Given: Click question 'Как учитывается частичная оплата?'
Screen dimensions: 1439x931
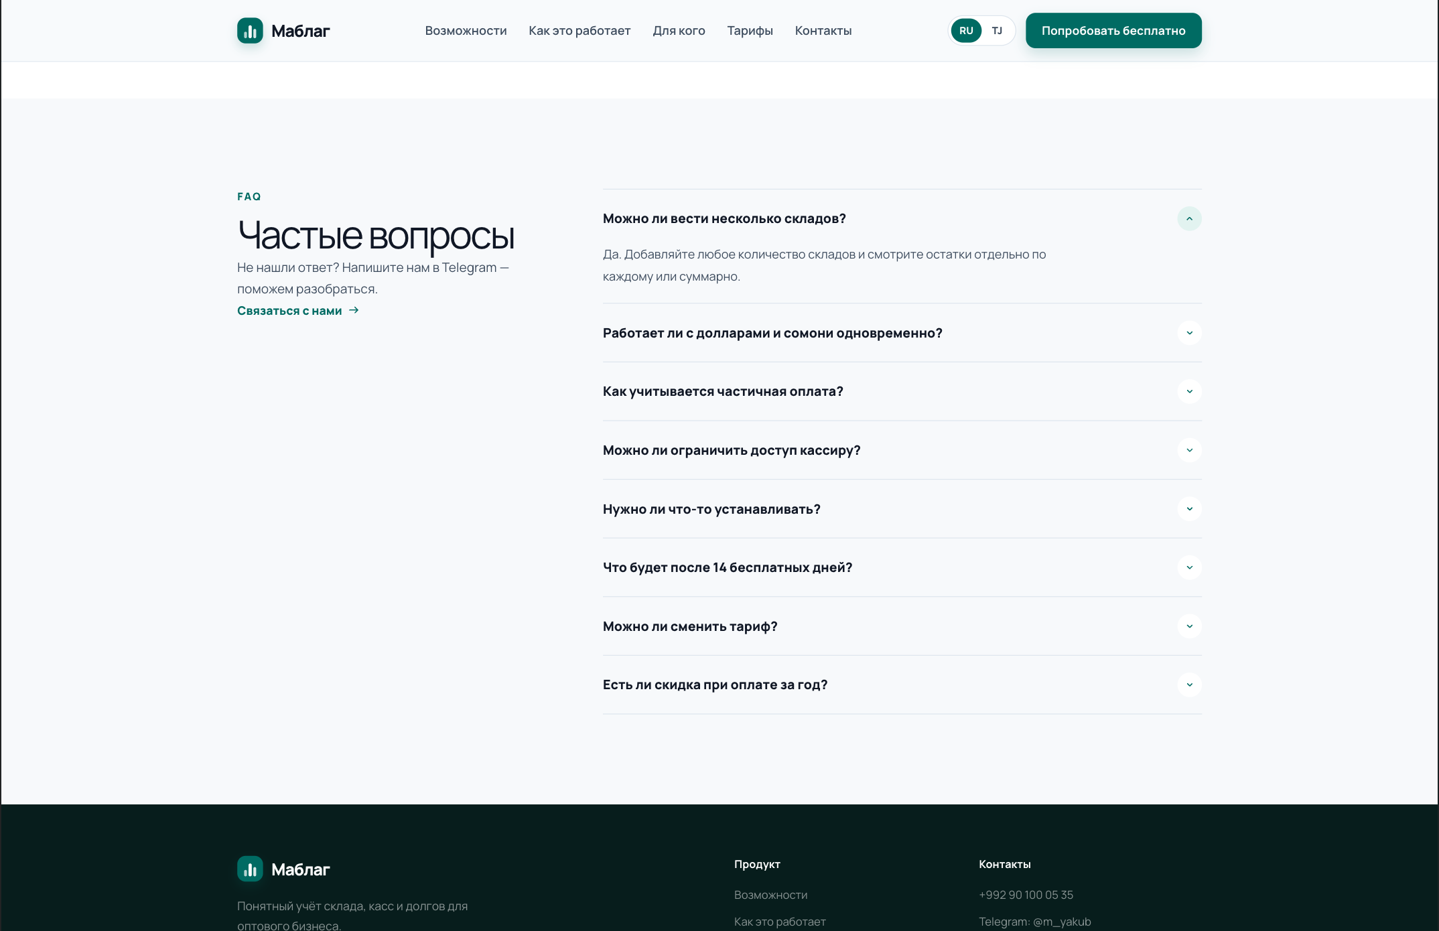Looking at the screenshot, I should coord(723,391).
